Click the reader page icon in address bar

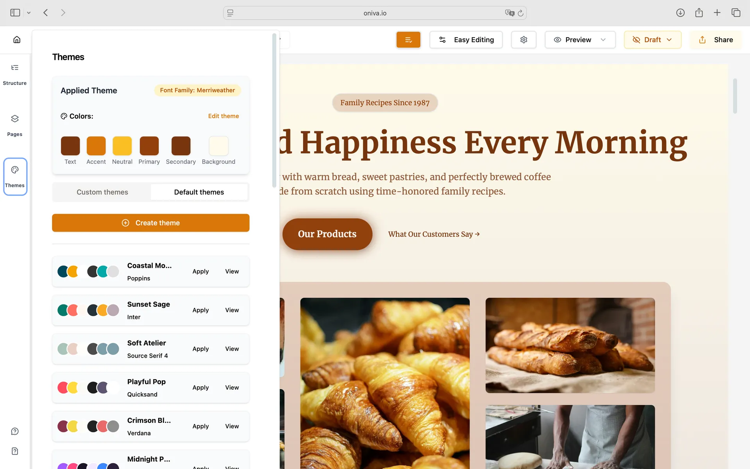click(x=230, y=13)
